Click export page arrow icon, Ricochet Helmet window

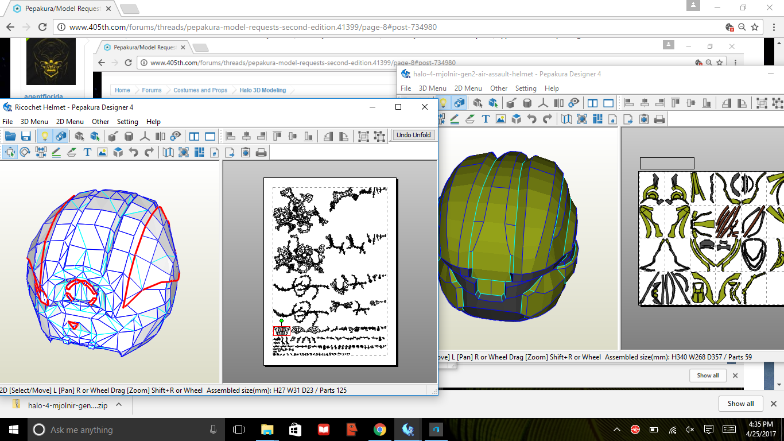[x=230, y=152]
